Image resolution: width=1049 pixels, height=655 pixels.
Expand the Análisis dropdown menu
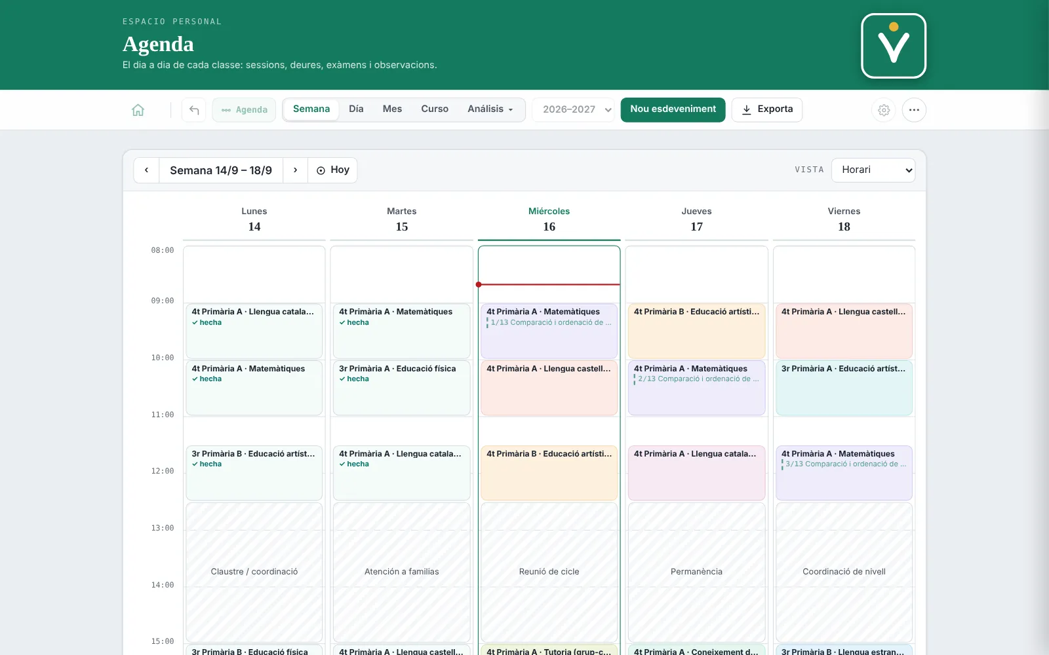pyautogui.click(x=490, y=109)
